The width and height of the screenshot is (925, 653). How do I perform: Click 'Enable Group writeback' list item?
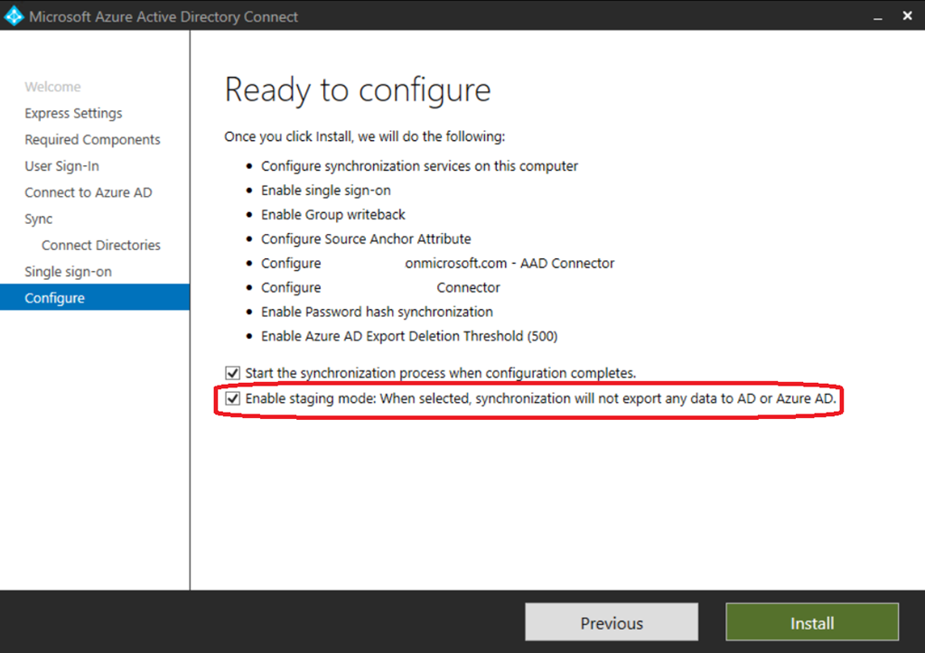(x=333, y=215)
